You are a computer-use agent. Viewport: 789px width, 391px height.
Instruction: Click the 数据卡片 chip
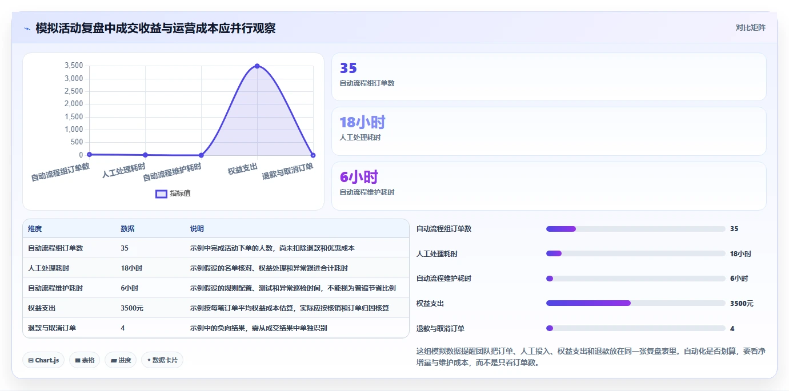point(162,360)
